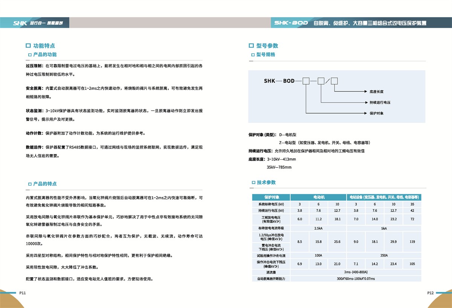The height and width of the screenshot is (308, 452).
Task: Click the "技术参数" subheading
Action: click(266, 182)
